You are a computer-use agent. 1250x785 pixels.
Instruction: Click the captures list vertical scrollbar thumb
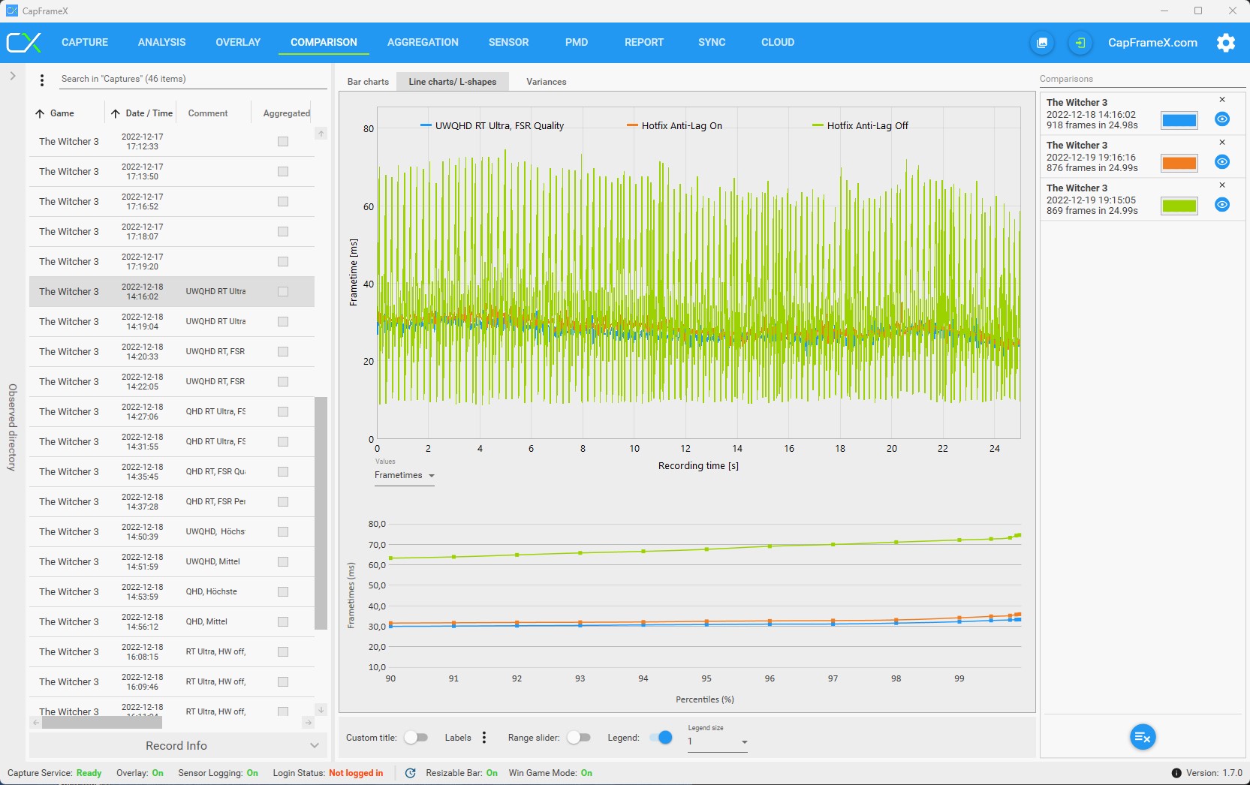pyautogui.click(x=321, y=513)
